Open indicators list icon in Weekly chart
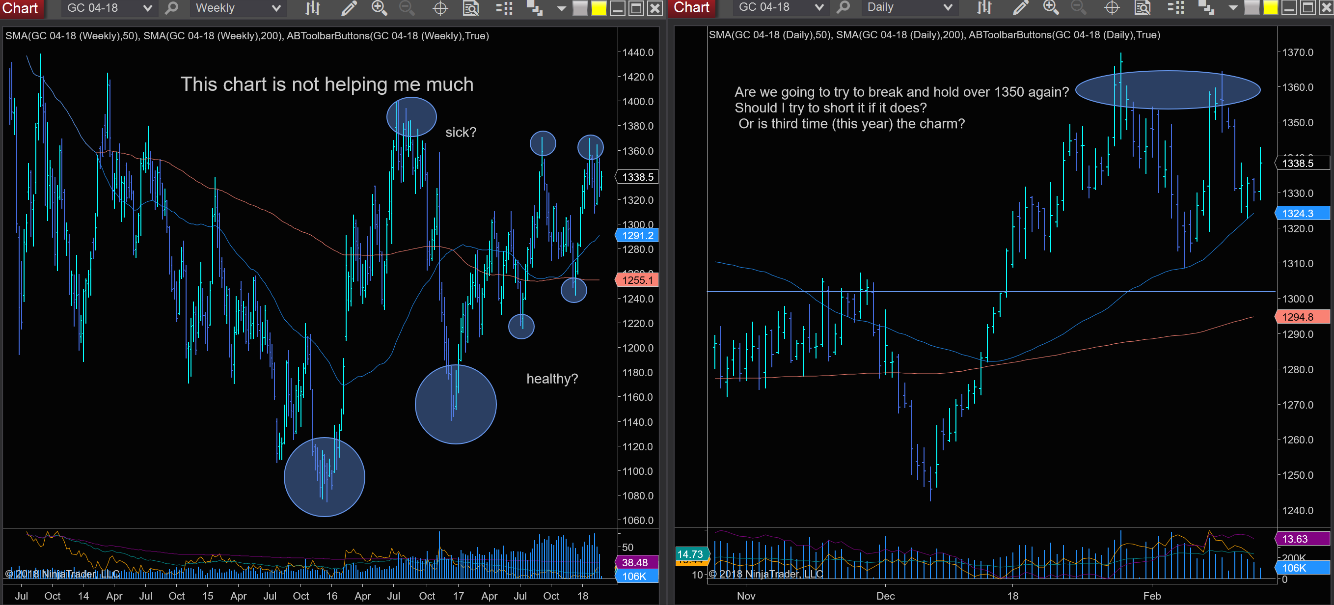1334x605 pixels. (x=504, y=8)
